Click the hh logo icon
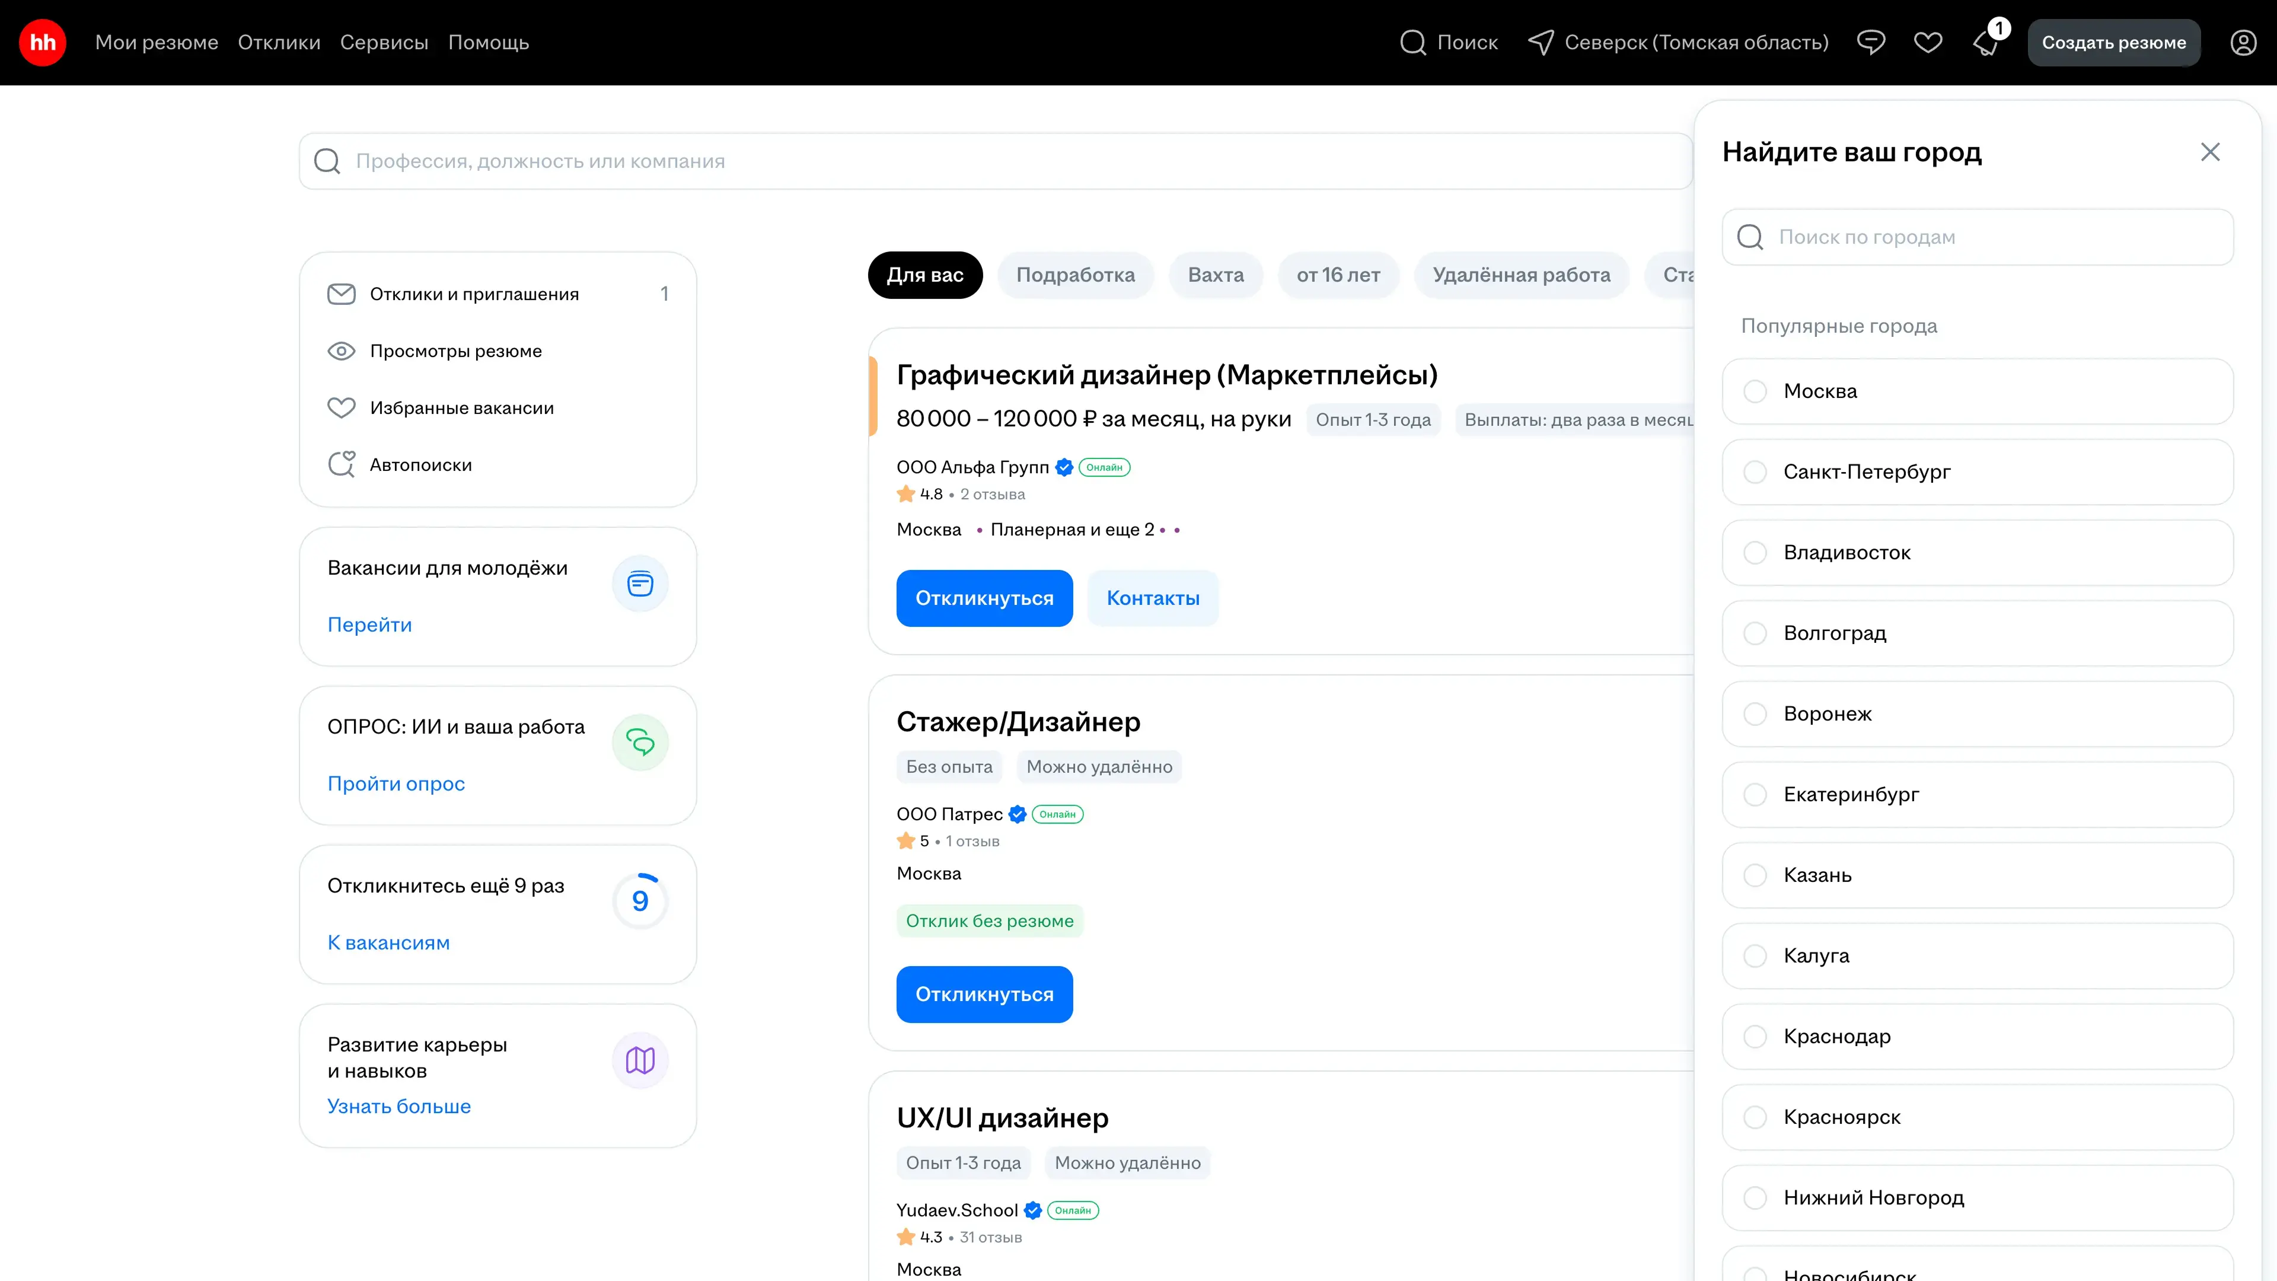The height and width of the screenshot is (1281, 2277). [x=43, y=43]
